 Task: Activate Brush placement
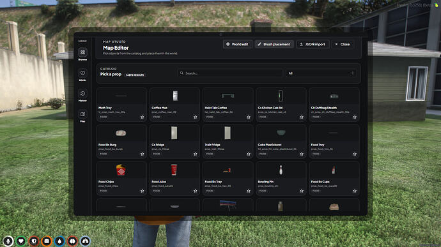(274, 44)
